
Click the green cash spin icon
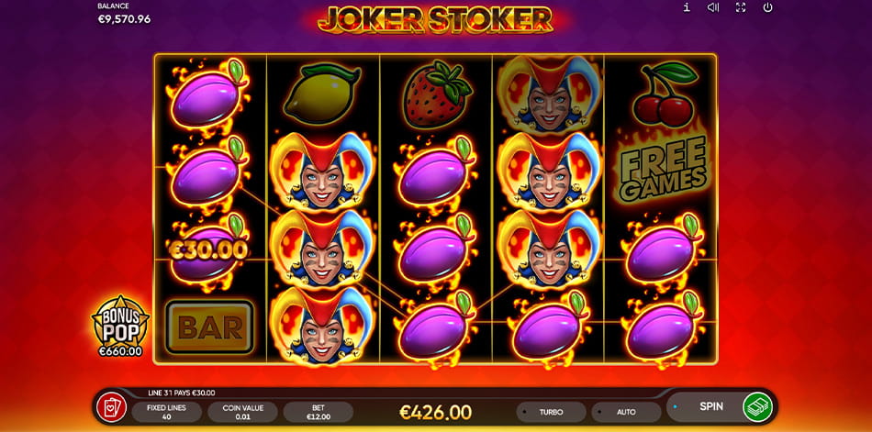pyautogui.click(x=758, y=407)
